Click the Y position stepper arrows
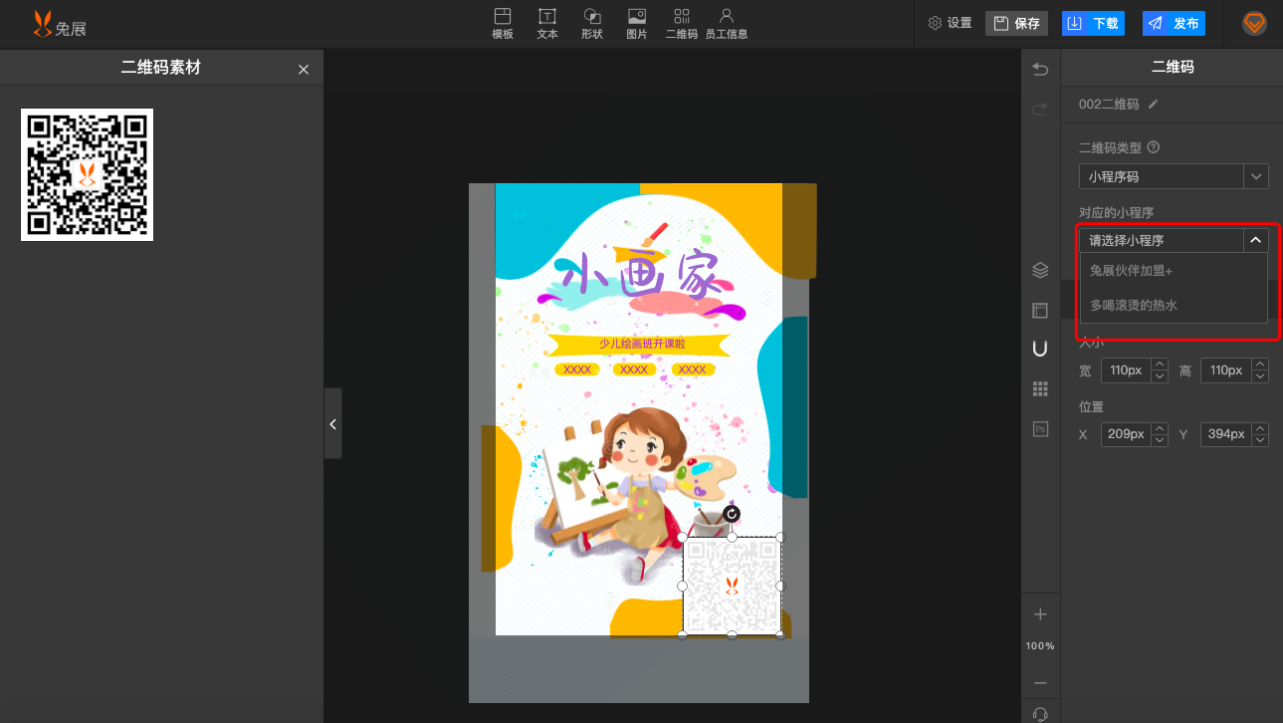 click(x=1260, y=434)
